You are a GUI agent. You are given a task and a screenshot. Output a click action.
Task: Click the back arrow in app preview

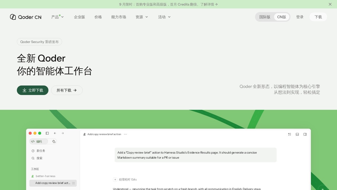tap(55, 133)
